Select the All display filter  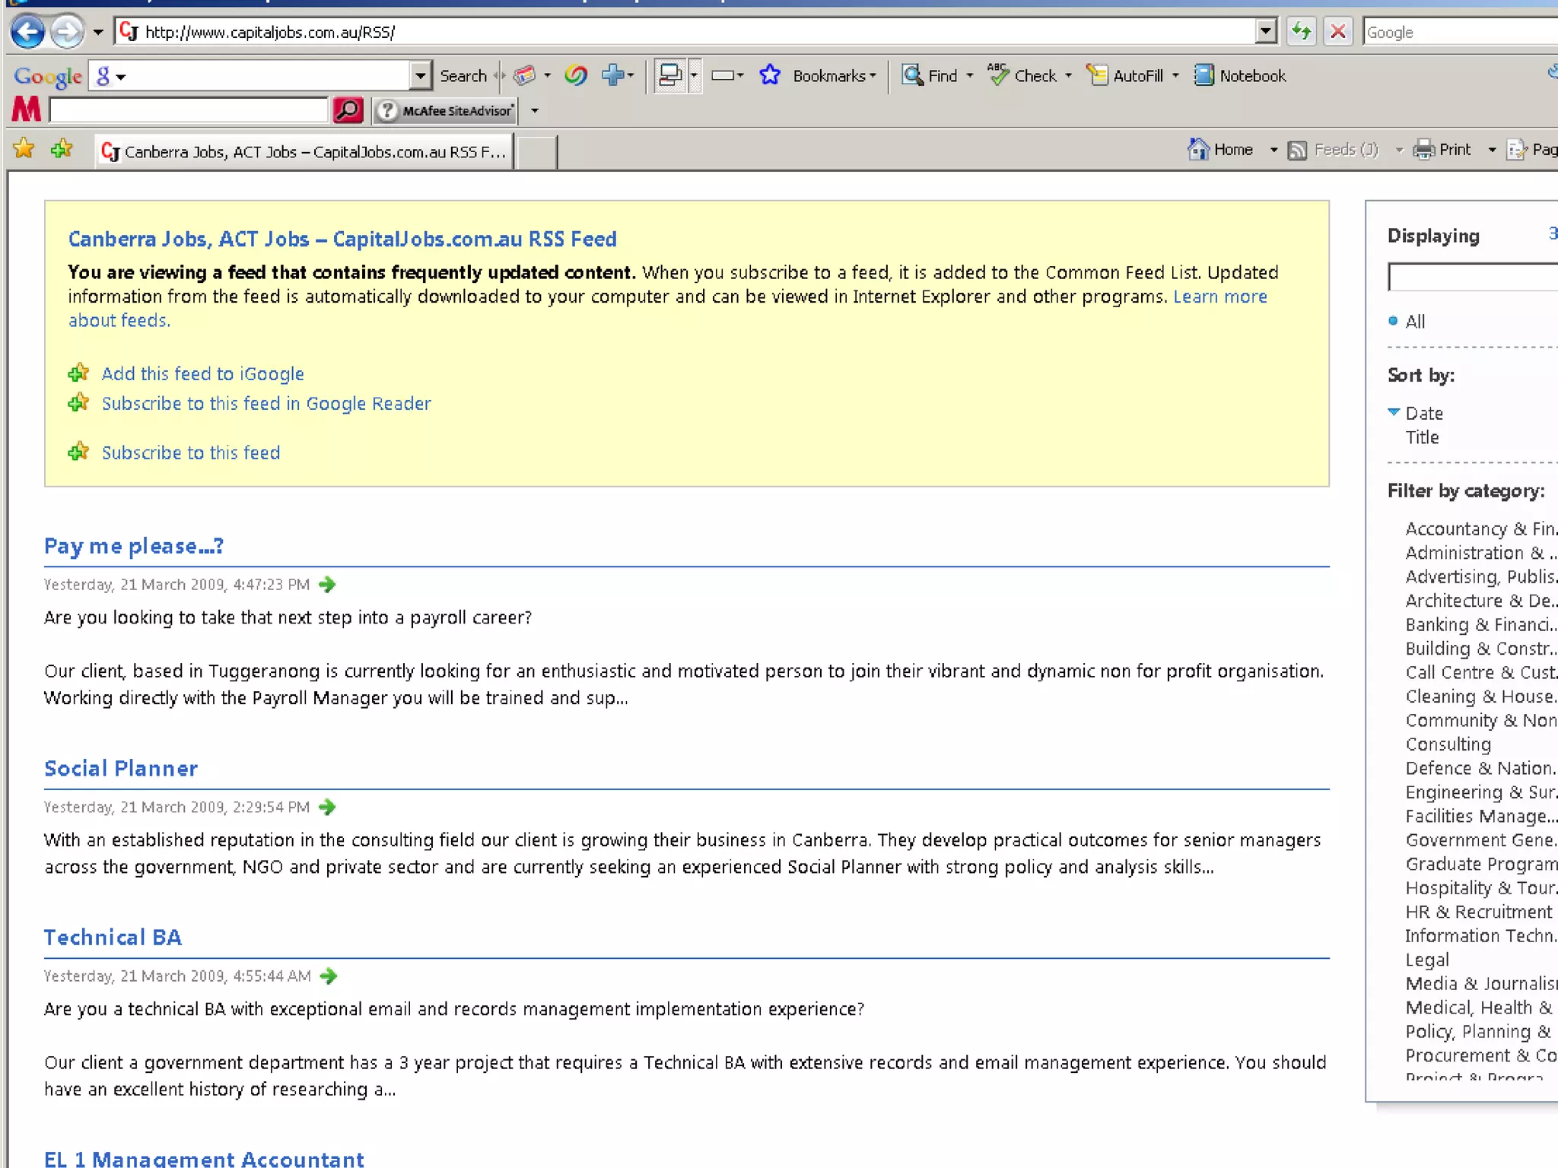click(1414, 322)
